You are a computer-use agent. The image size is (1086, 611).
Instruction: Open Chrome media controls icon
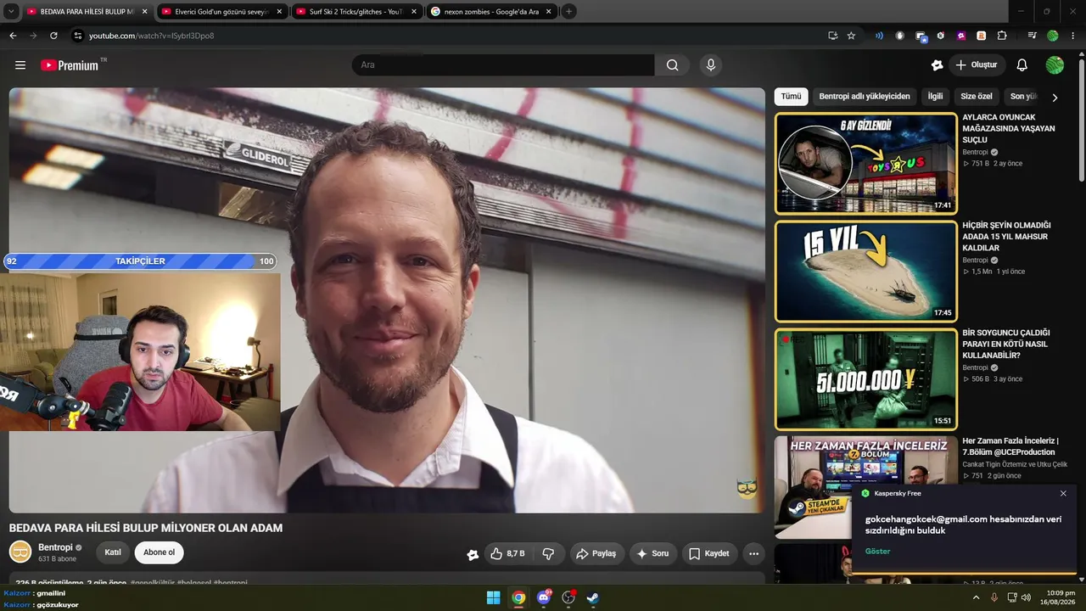click(1032, 36)
